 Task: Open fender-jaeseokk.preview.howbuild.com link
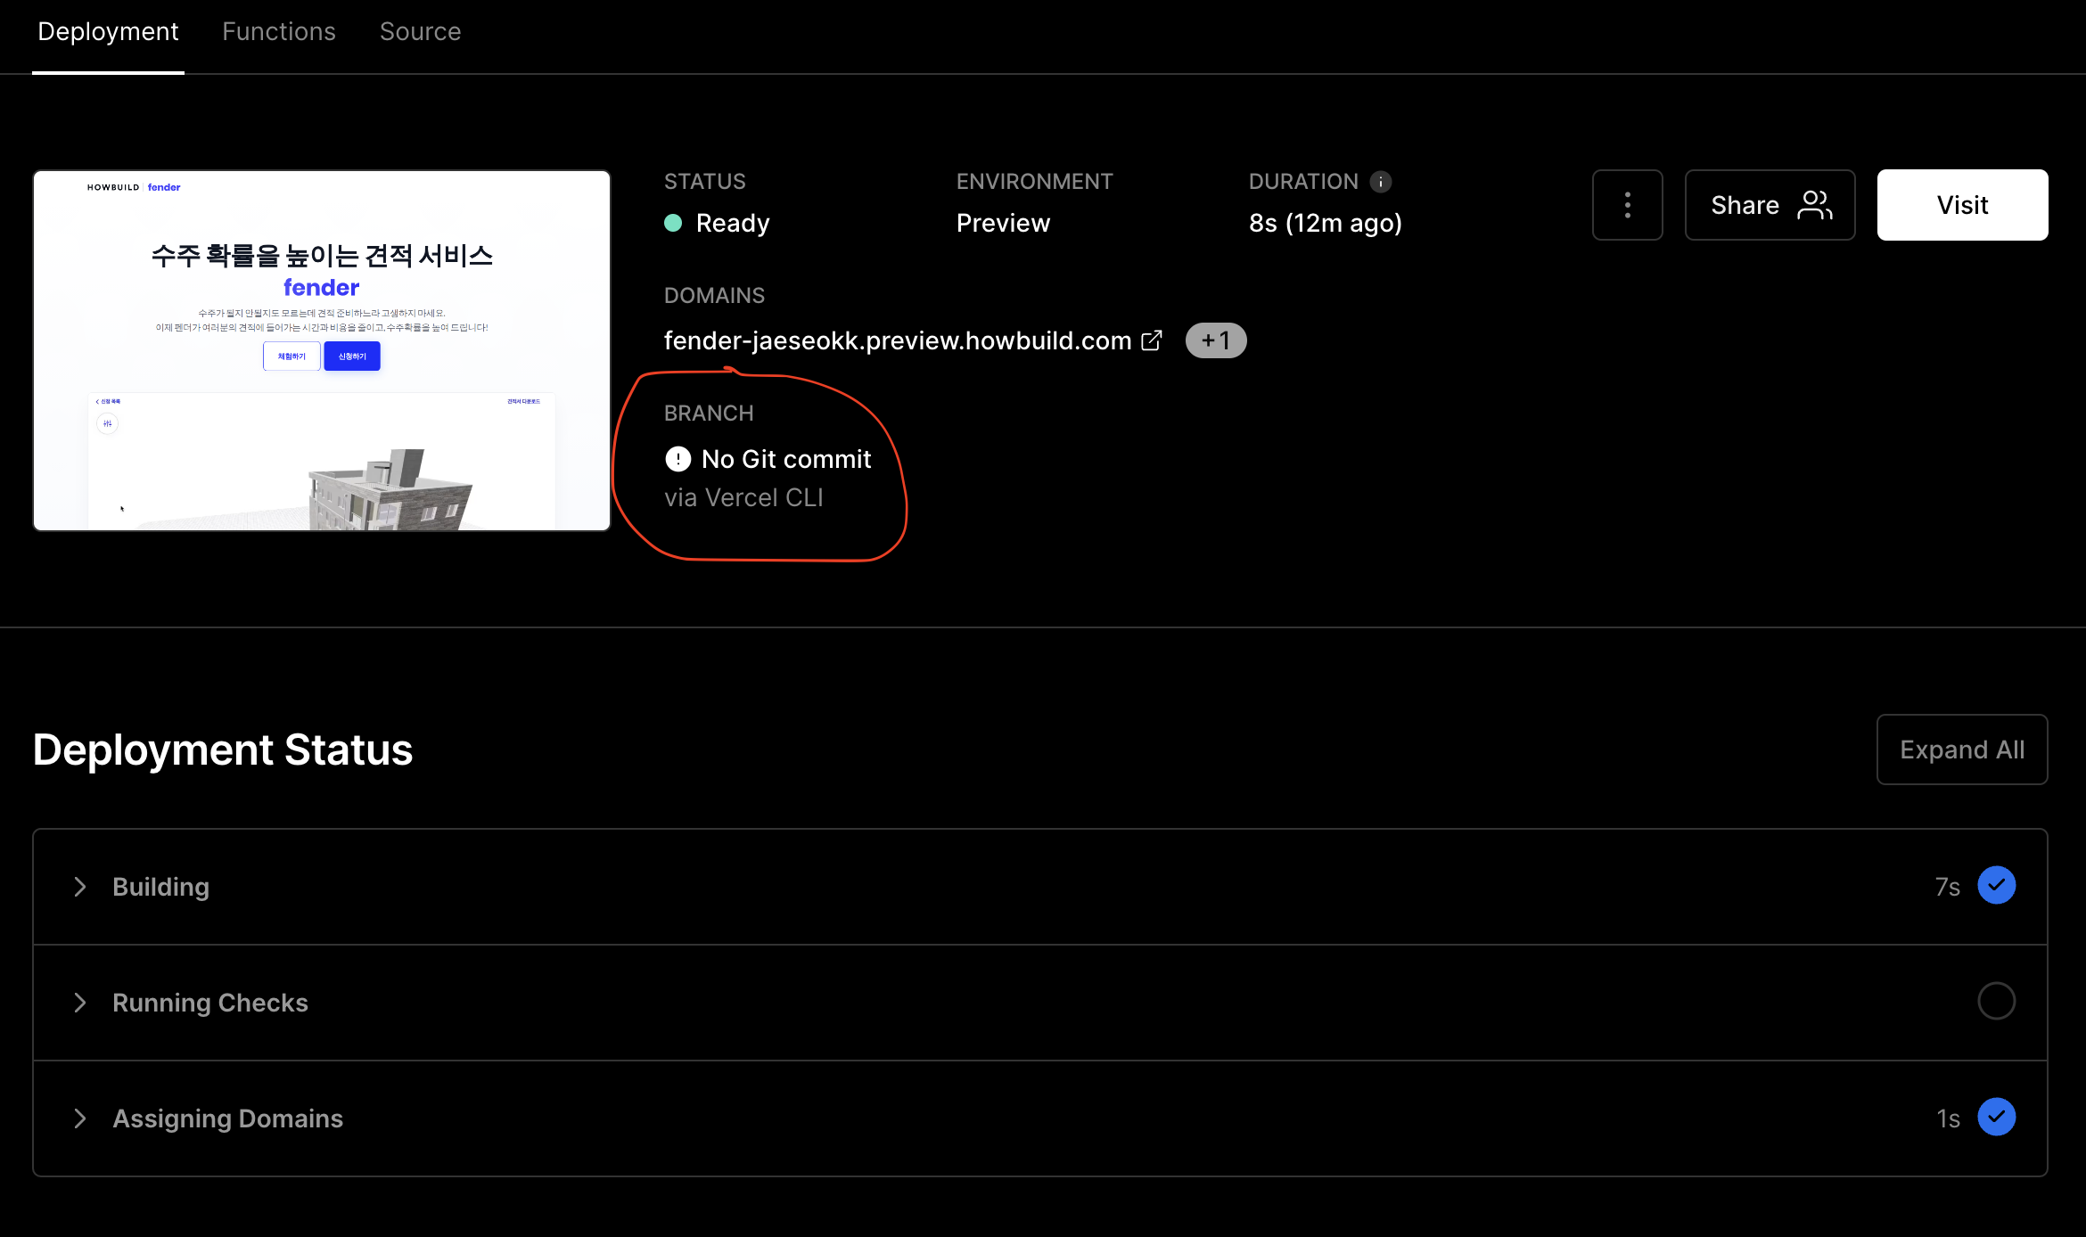click(x=896, y=340)
